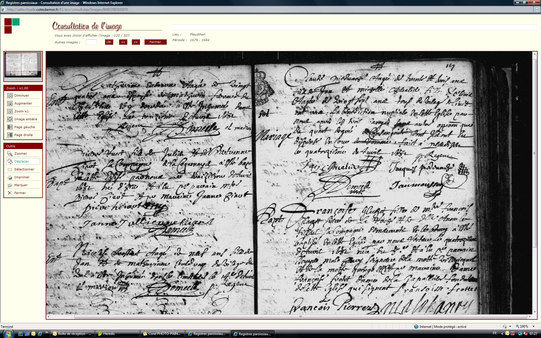The image size is (541, 338).
Task: Go to the previous image with <<
Action: click(123, 42)
